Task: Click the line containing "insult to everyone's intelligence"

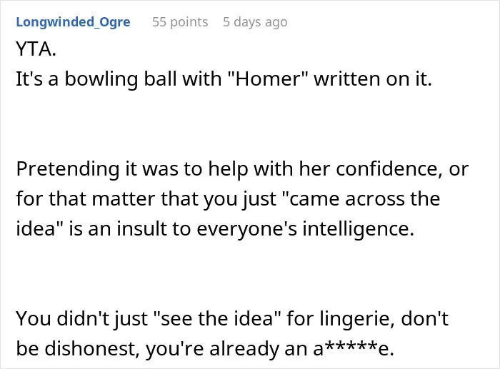Action: [x=215, y=229]
